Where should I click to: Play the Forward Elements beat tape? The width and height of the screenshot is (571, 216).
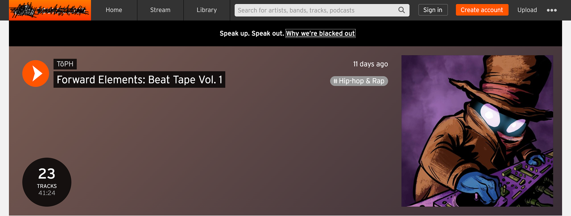tap(36, 74)
